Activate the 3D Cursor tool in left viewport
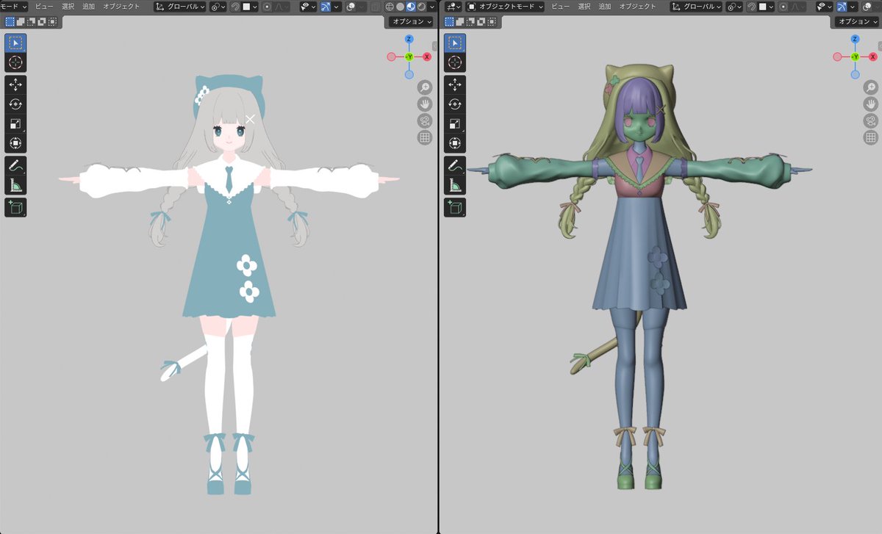Image resolution: width=882 pixels, height=534 pixels. coord(15,62)
